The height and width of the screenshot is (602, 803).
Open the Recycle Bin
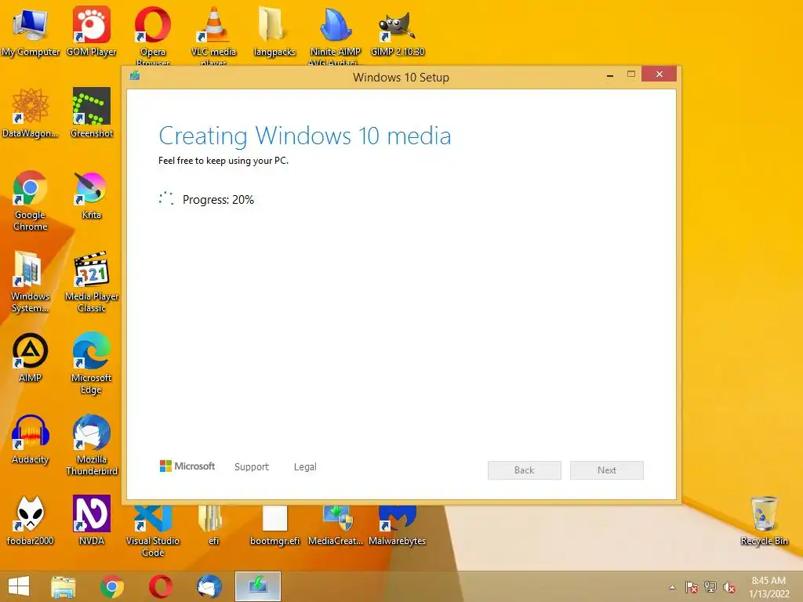(x=764, y=520)
